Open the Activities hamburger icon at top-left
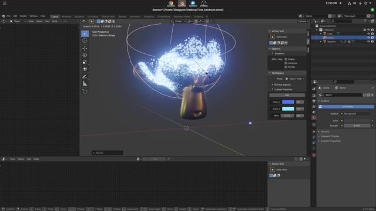Screen dimensions: 376x211 (5, 3)
